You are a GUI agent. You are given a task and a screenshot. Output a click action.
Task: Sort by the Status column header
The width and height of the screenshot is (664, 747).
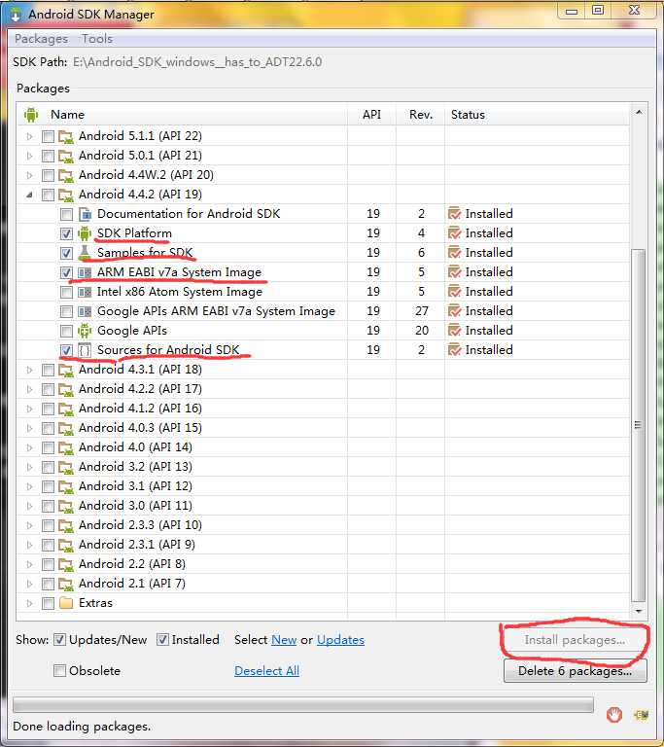pyautogui.click(x=538, y=115)
